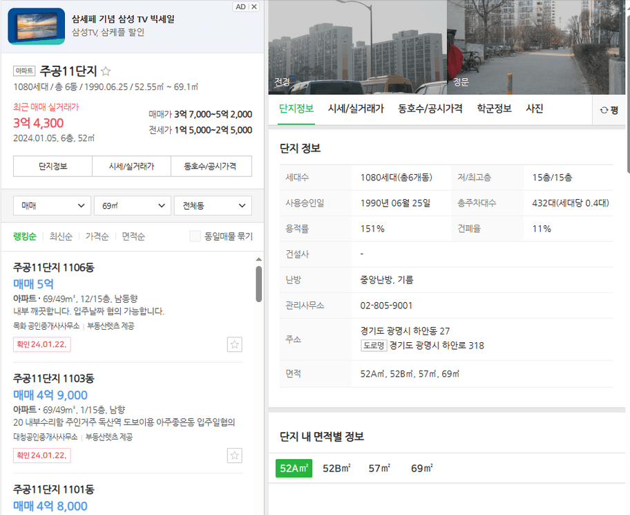Click the 시세/실거래가 button under the price summary
630x515 pixels.
pos(132,167)
